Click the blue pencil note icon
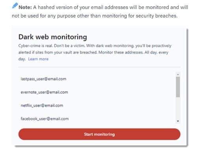201x150 pixels. click(15, 5)
